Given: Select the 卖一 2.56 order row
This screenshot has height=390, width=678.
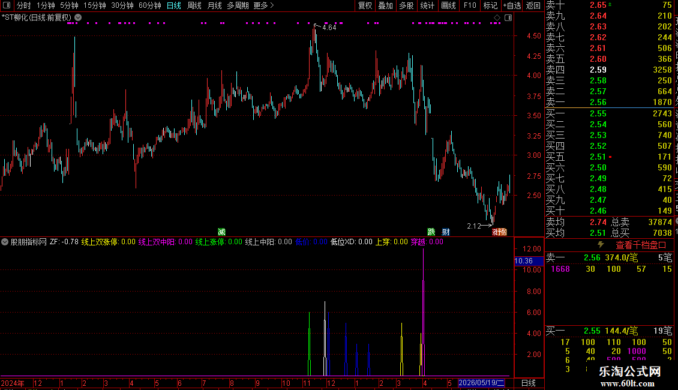Looking at the screenshot, I should (609, 102).
